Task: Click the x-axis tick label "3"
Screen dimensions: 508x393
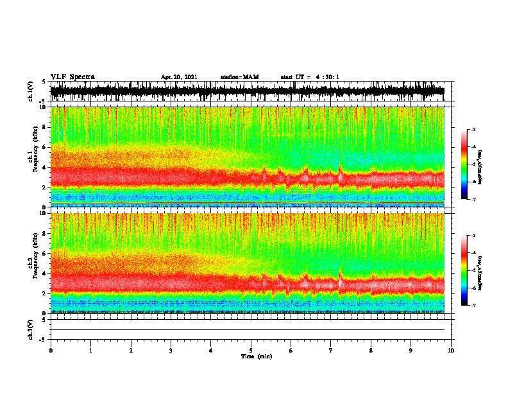Action: tap(171, 350)
